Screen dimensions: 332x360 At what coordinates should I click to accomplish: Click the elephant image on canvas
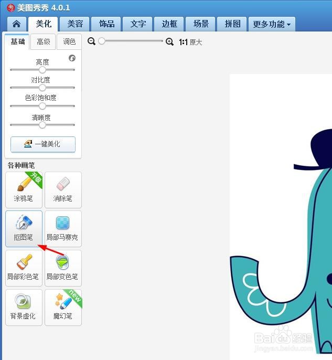pyautogui.click(x=281, y=241)
